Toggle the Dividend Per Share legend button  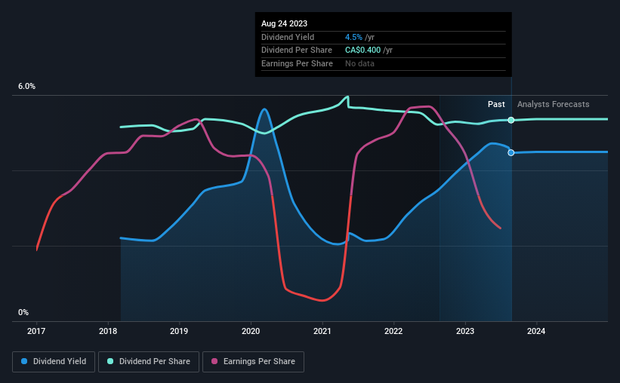[x=149, y=362]
